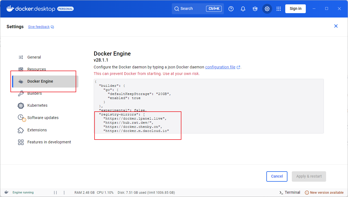Click the Resources sidebar icon

coord(21,69)
